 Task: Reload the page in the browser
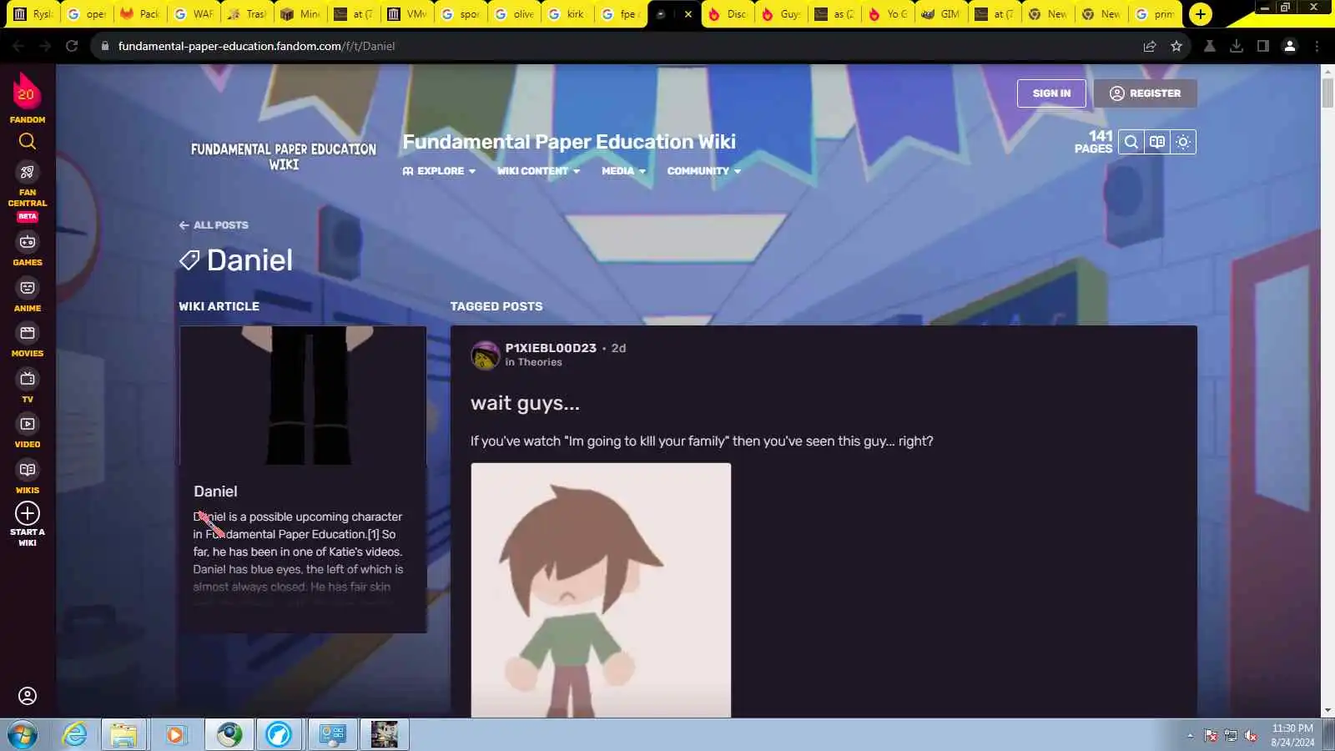tap(72, 46)
